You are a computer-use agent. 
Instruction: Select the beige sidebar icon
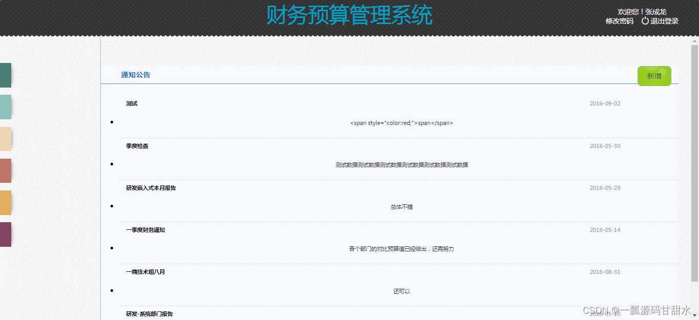(6, 139)
